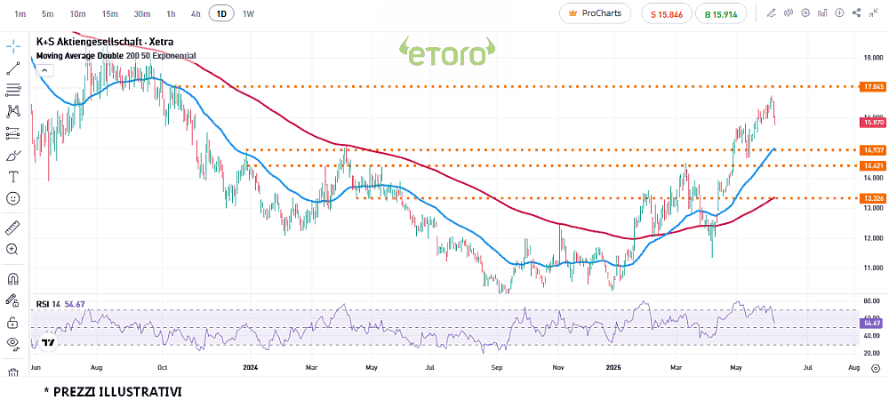Screen dimensions: 889x400
Task: Select the crosshair cursor tool
Action: (13, 47)
